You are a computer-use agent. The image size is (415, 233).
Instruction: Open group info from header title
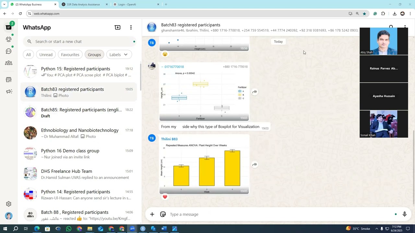191,25
